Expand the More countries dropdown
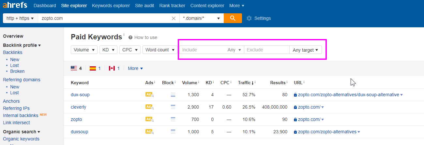The image size is (424, 145). [x=135, y=68]
